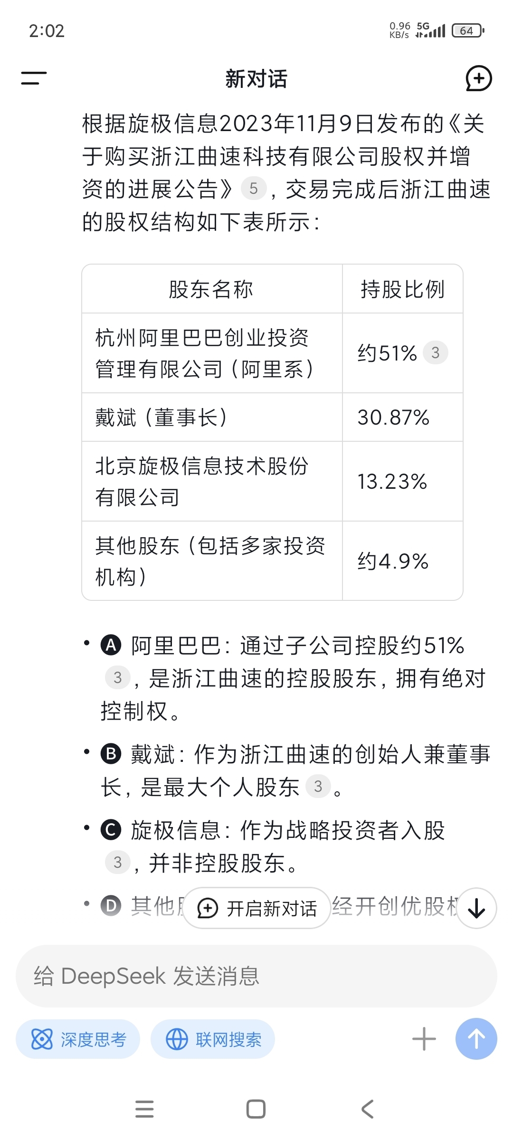Image resolution: width=513 pixels, height=1140 pixels.
Task: Select the 戴斌（董事长） table row
Action: pyautogui.click(x=272, y=417)
